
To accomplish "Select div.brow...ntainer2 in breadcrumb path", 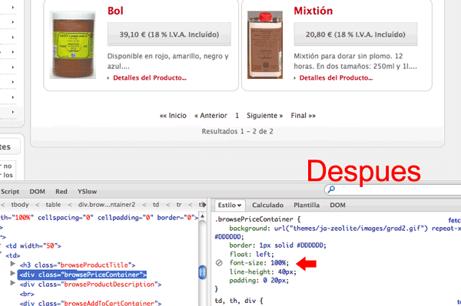I will (107, 205).
